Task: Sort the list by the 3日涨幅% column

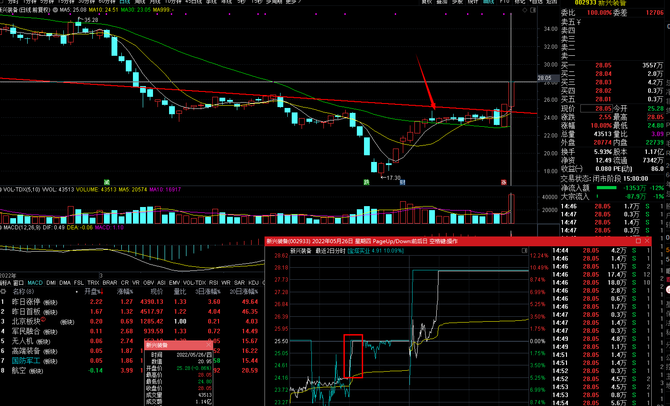Action: (x=208, y=291)
